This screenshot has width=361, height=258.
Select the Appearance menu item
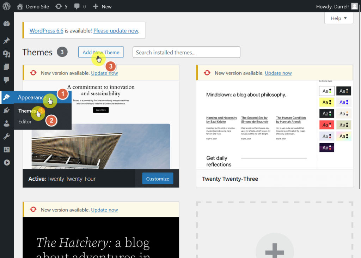37,97
